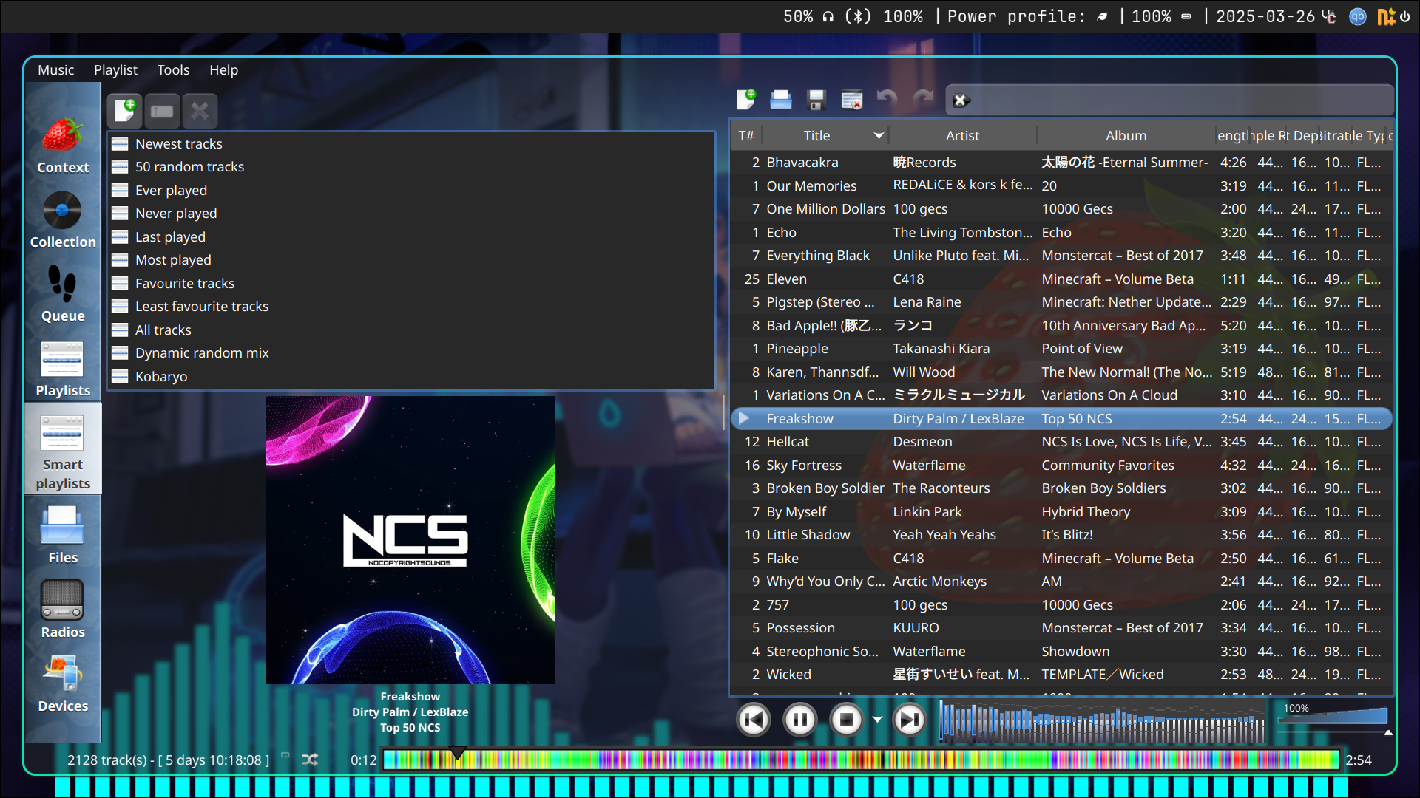Adjust the volume slider at 100%
Screen dimensions: 1420x798
(x=1333, y=715)
